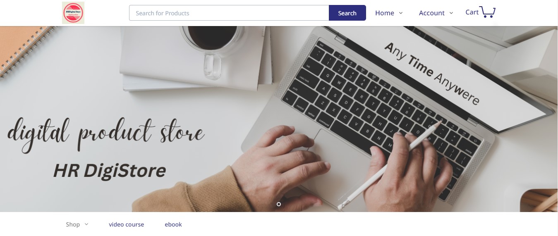Screen dimensions: 558x236
Task: Expand the Account dropdown chevron
Action: coord(451,13)
